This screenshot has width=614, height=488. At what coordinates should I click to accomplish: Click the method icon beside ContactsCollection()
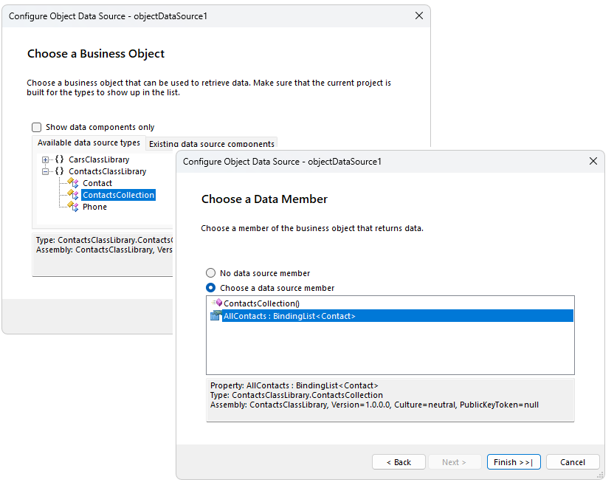(218, 303)
